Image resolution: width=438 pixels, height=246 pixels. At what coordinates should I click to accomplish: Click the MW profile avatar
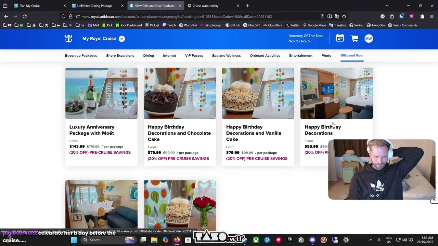click(x=369, y=39)
